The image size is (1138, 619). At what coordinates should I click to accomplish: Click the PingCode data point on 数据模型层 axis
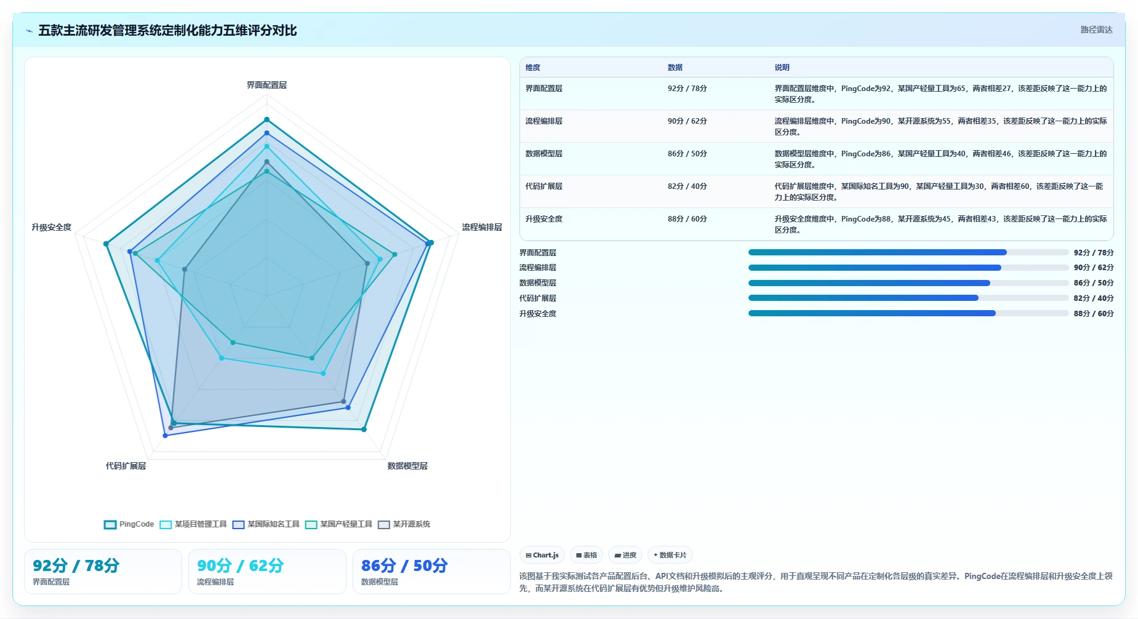pyautogui.click(x=364, y=429)
